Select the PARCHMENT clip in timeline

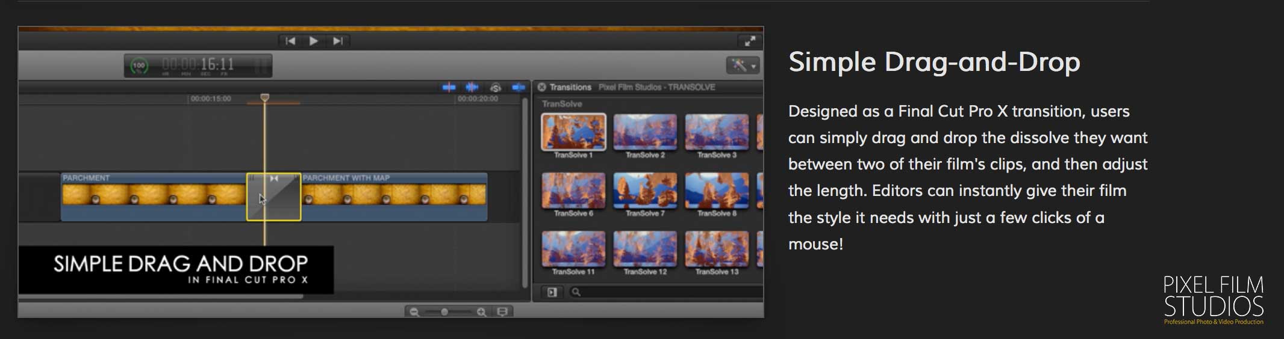[154, 197]
